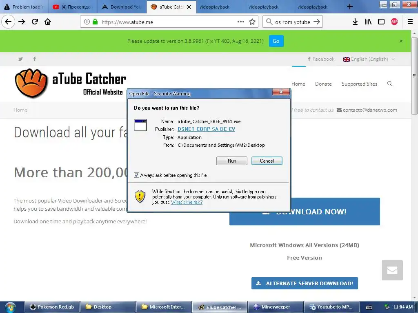View connection details via the green padlock
Image resolution: width=418 pixels, height=313 pixels.
pos(95,22)
